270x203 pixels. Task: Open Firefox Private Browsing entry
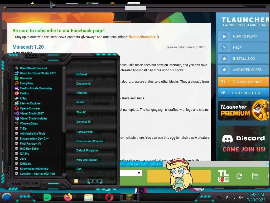coord(33,88)
